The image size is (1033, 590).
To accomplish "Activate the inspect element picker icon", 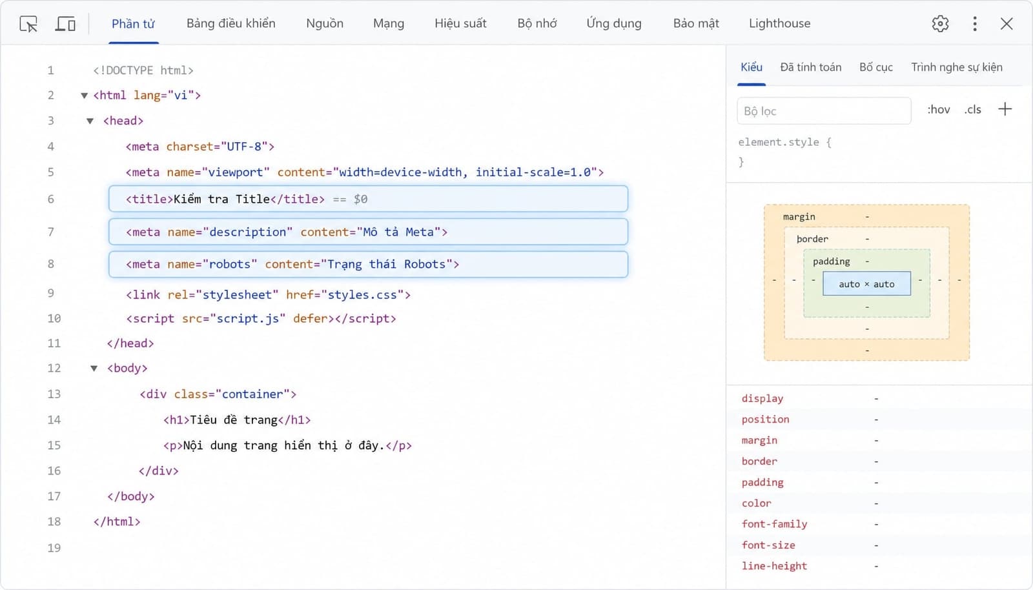I will point(28,24).
